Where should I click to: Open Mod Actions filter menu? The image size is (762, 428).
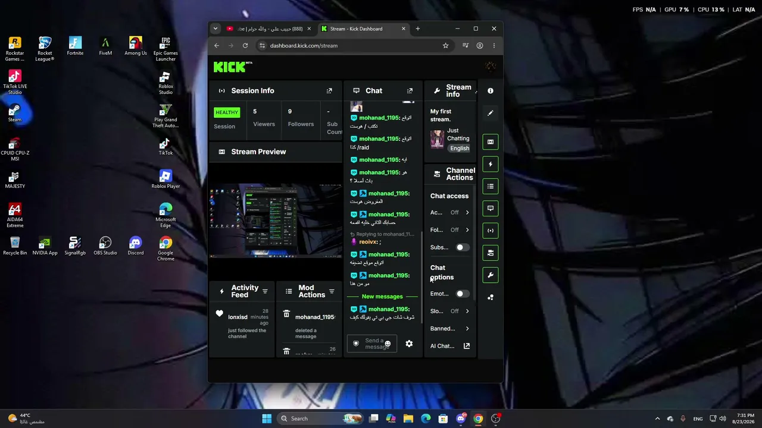332,291
